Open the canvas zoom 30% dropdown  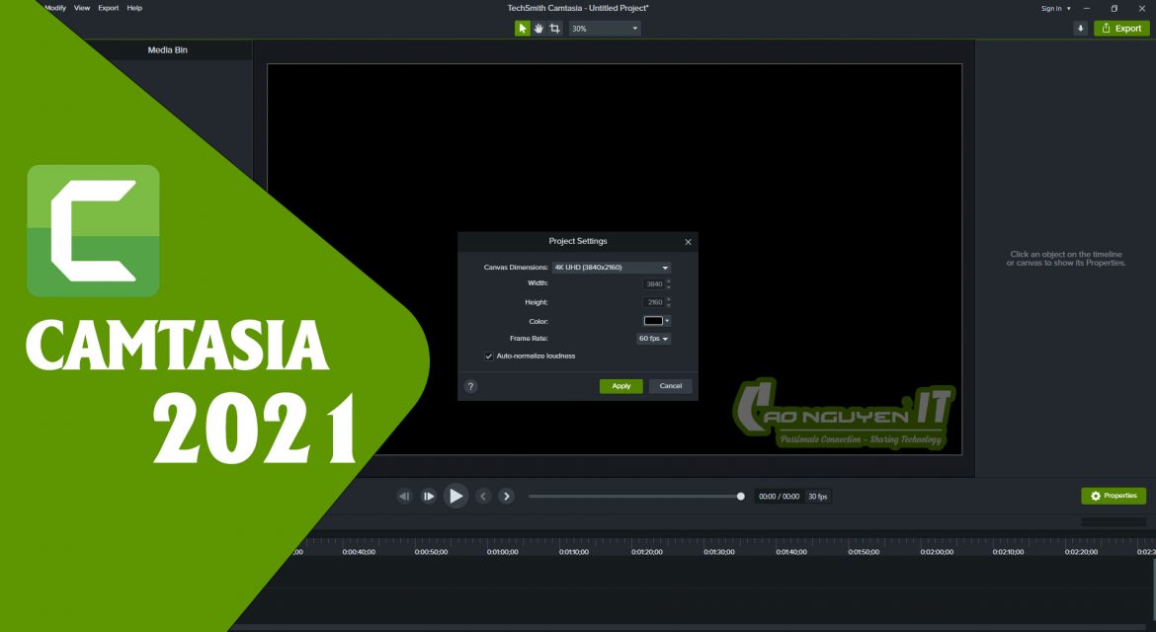point(605,29)
